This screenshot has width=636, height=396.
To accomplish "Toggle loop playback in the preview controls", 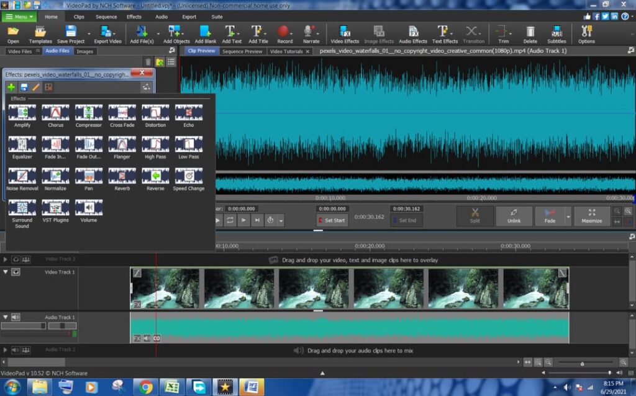I will (x=230, y=220).
